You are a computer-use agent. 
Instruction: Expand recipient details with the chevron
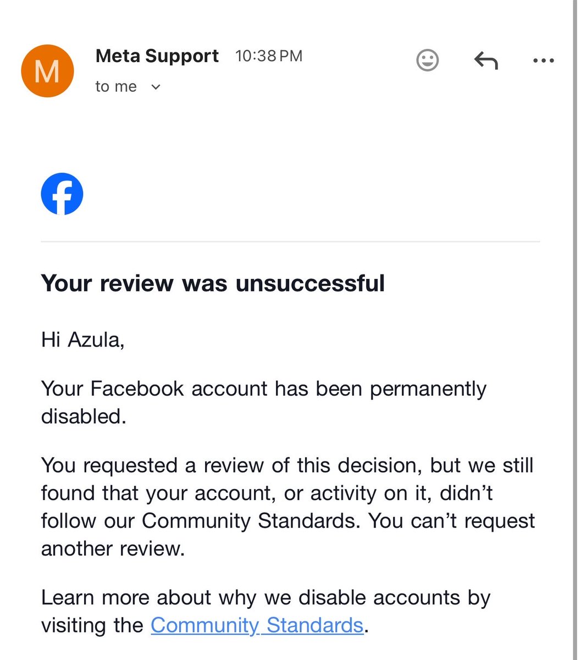tap(156, 87)
